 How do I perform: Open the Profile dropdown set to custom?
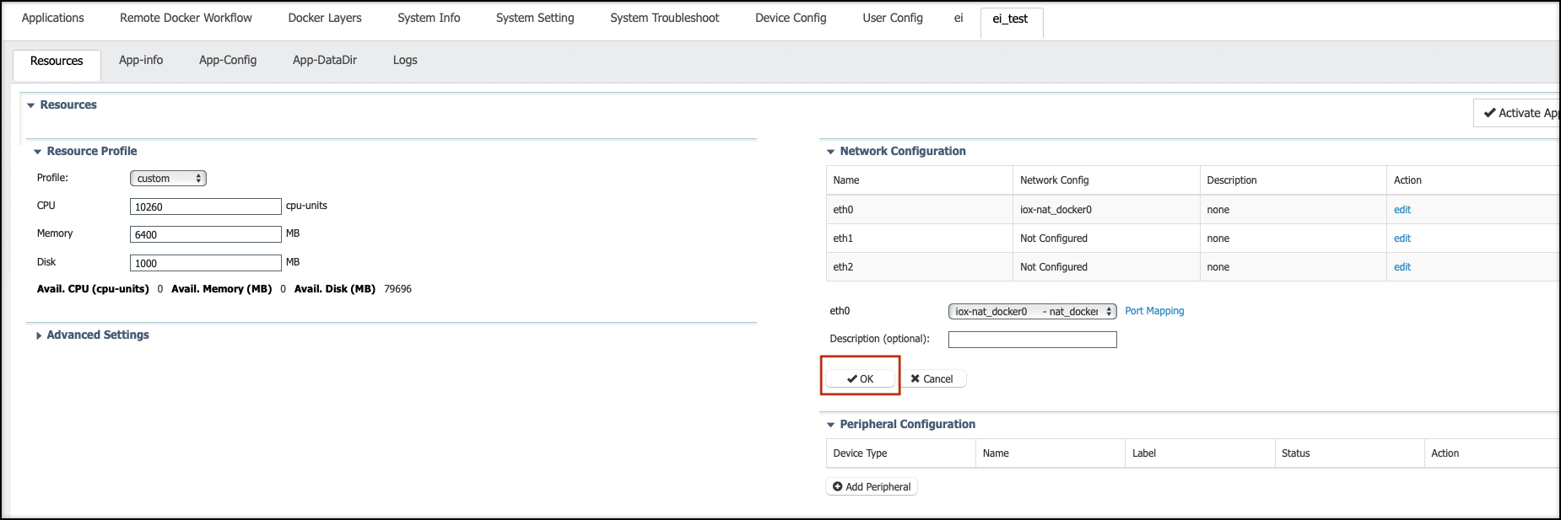tap(168, 179)
